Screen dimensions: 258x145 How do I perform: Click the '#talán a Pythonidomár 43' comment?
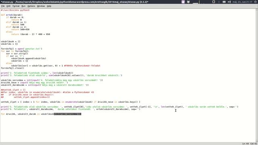point(78,92)
